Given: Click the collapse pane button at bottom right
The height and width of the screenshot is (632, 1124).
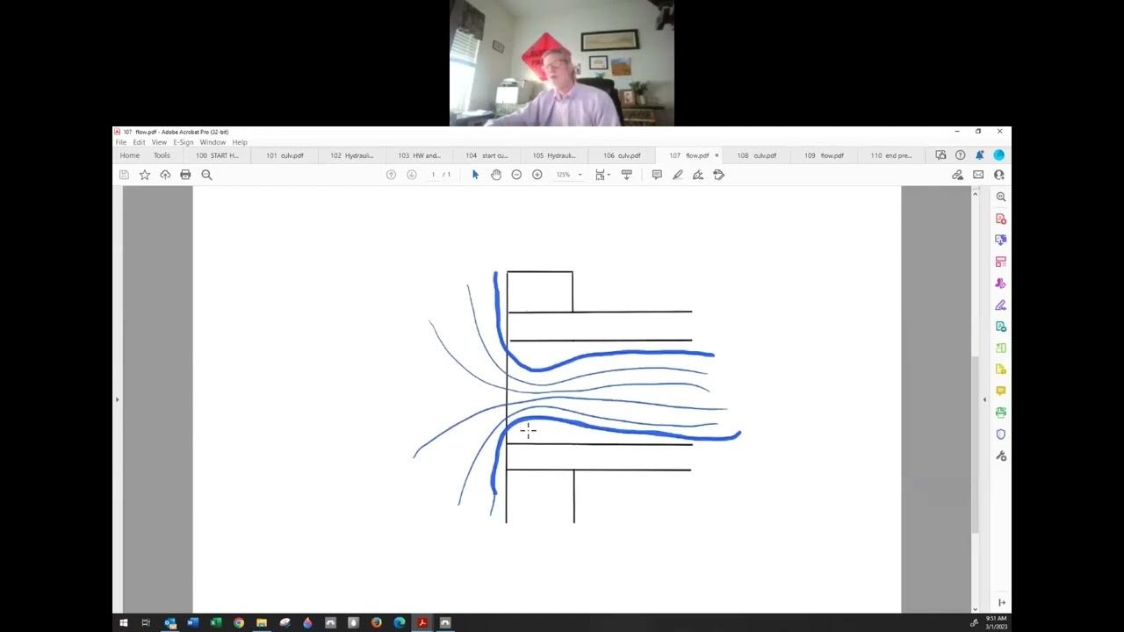Looking at the screenshot, I should 1001,603.
